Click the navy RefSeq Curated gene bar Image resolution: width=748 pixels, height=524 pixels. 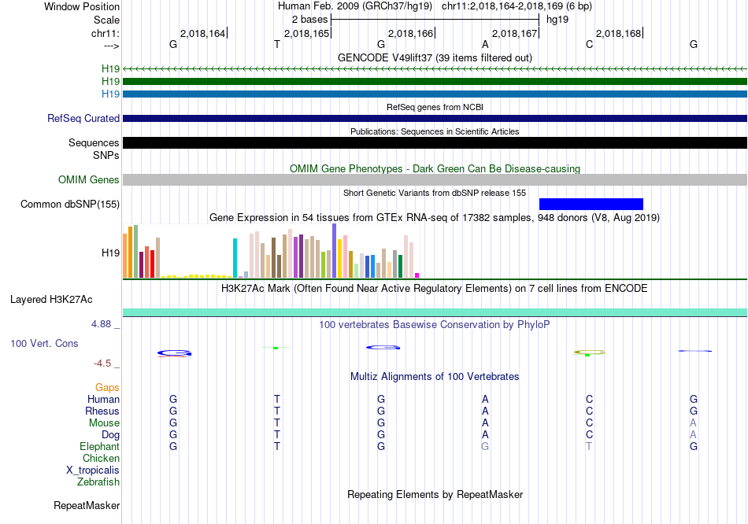pyautogui.click(x=435, y=118)
